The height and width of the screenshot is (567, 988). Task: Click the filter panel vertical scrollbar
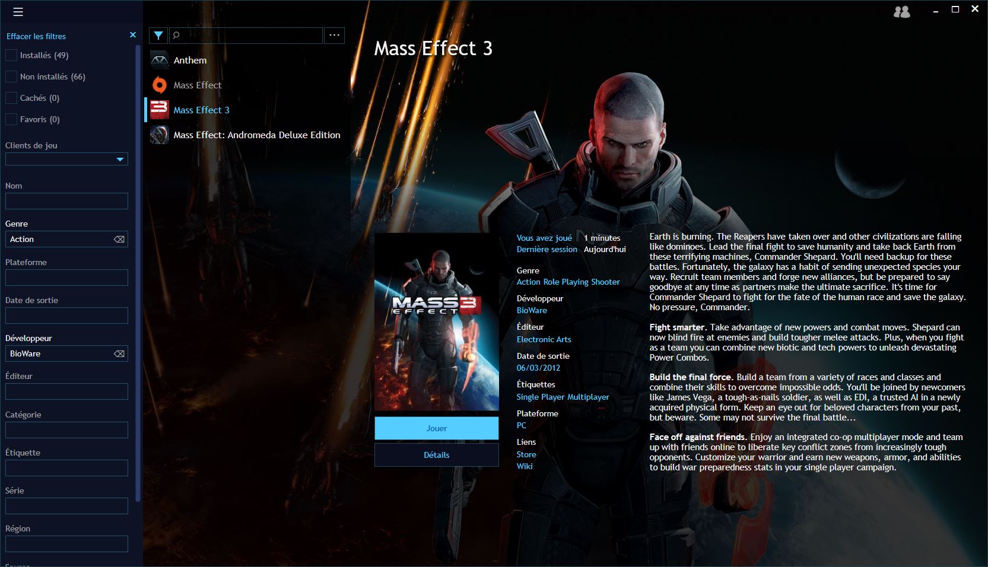[x=138, y=273]
